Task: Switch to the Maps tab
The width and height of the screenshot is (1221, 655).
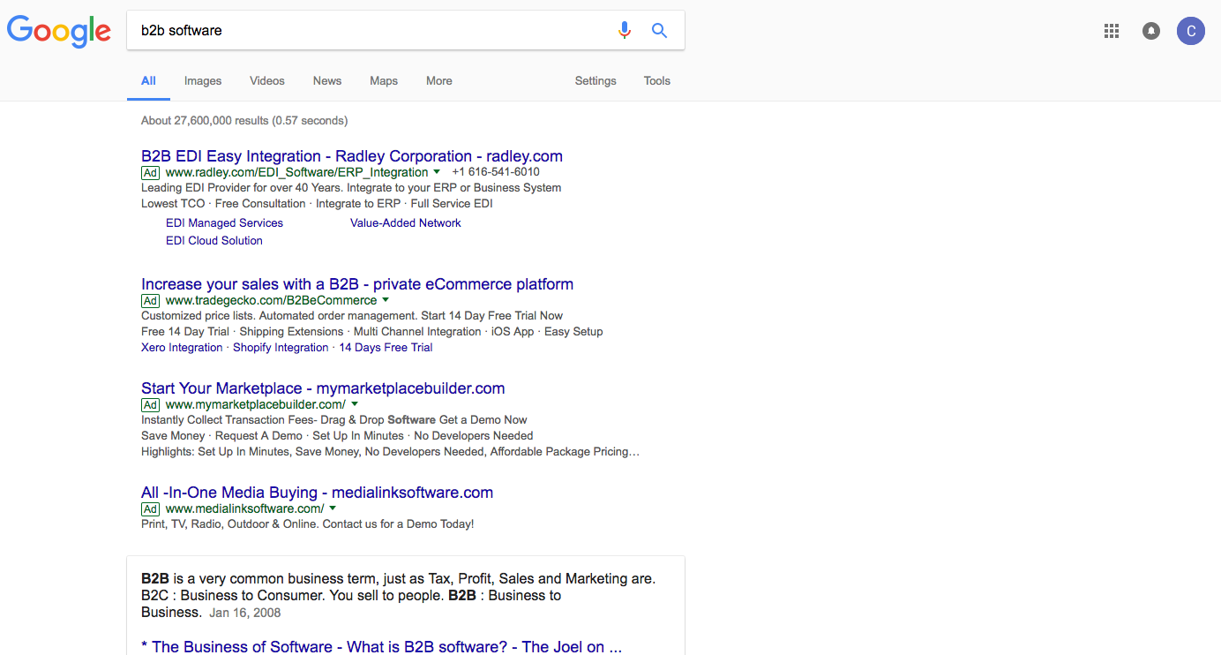Action: click(x=384, y=80)
